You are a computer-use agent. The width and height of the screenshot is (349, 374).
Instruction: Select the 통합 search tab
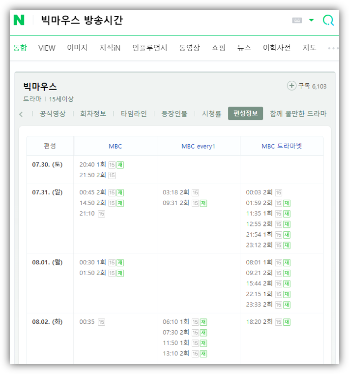20,48
